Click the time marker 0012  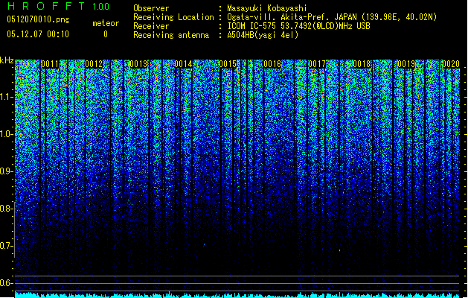[94, 64]
